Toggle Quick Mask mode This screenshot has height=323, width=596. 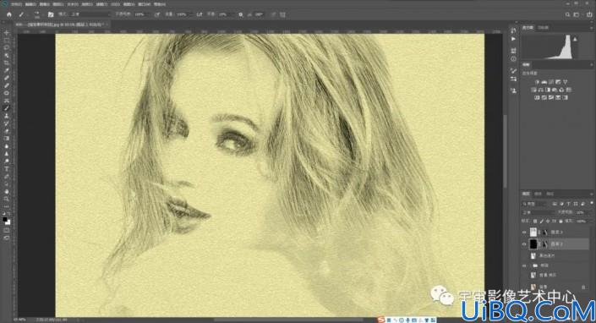click(7, 230)
